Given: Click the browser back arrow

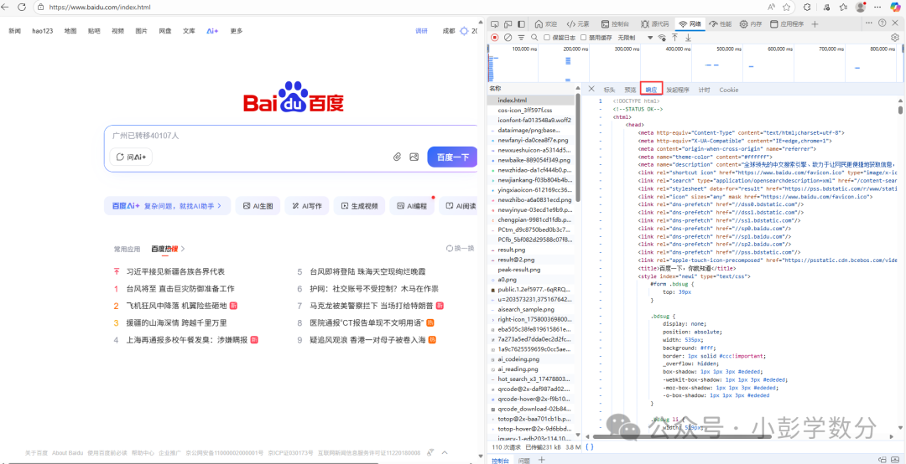Looking at the screenshot, I should (7, 7).
